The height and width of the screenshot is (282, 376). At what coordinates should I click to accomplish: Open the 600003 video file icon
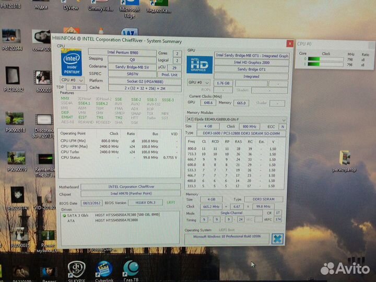point(43,81)
